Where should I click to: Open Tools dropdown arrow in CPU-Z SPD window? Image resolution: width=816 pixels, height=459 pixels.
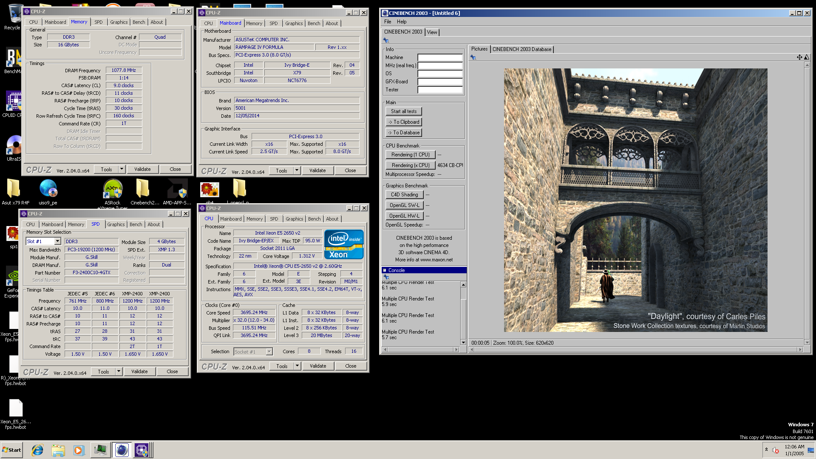point(119,371)
